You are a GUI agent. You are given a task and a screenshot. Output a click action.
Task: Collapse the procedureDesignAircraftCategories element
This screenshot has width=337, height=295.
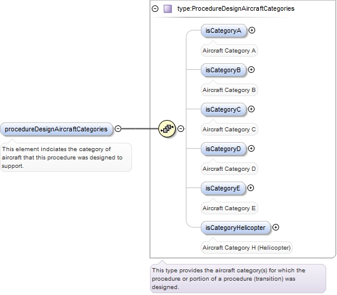pyautogui.click(x=118, y=129)
